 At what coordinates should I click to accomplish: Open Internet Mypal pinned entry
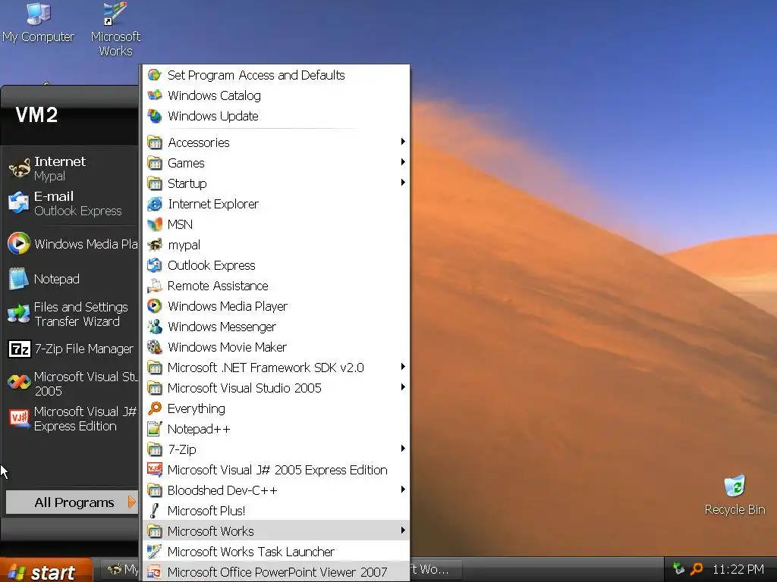[71, 169]
